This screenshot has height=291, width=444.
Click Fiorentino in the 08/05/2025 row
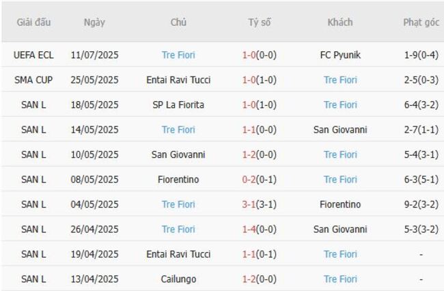pos(178,180)
